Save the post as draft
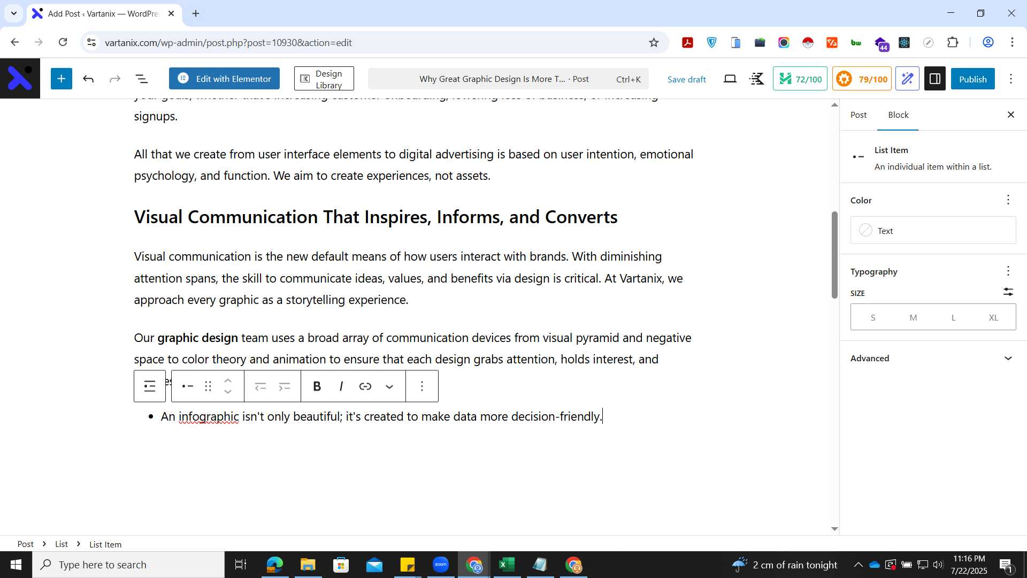 click(x=686, y=79)
